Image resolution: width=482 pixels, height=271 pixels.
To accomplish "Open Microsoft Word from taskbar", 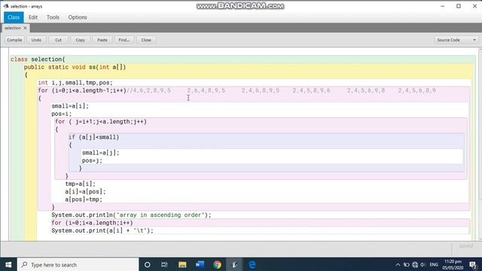I will coord(200,264).
